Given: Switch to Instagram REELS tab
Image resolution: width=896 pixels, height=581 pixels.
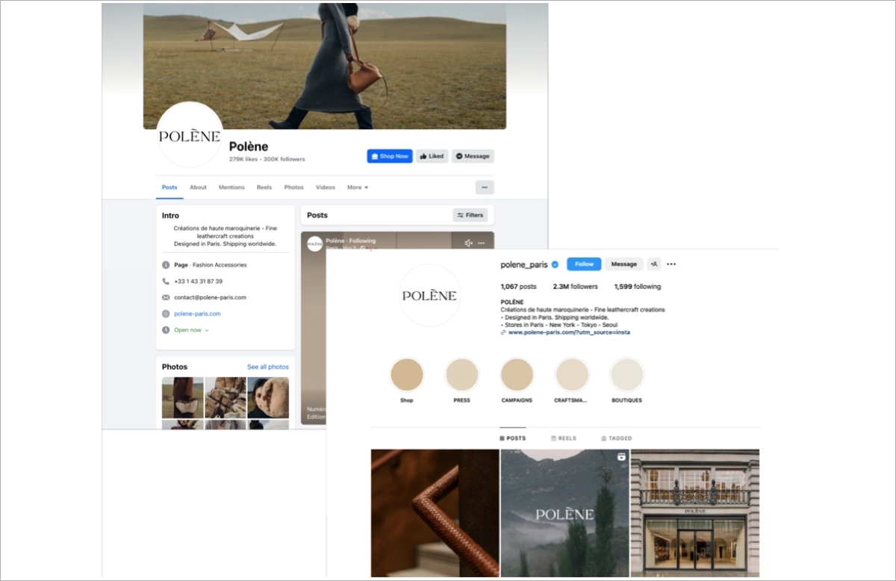Looking at the screenshot, I should point(564,438).
